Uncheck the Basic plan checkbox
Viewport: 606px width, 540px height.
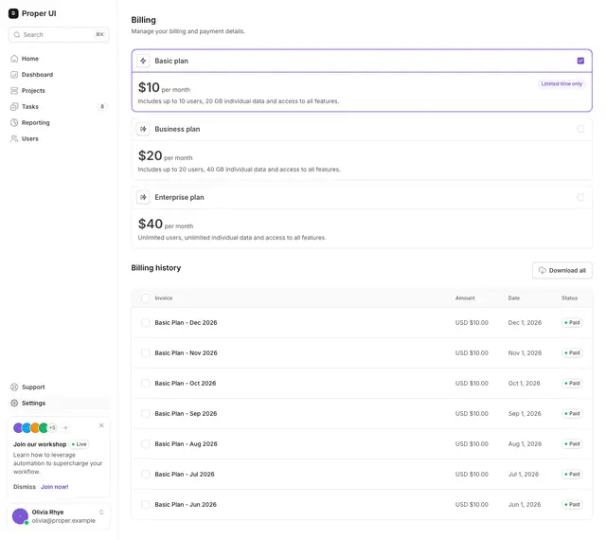(580, 61)
